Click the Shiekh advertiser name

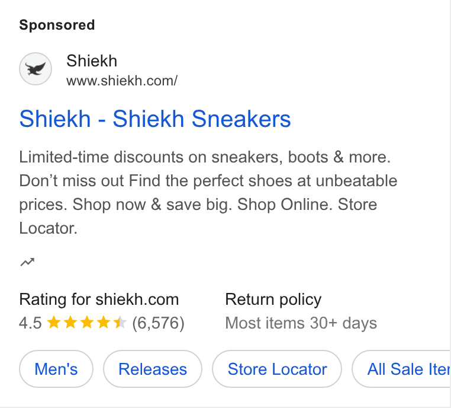pos(92,61)
